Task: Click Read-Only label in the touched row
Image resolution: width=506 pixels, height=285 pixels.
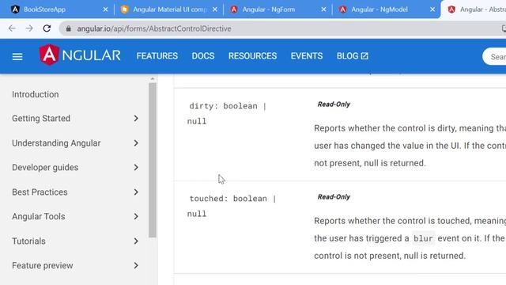Action: tap(334, 197)
